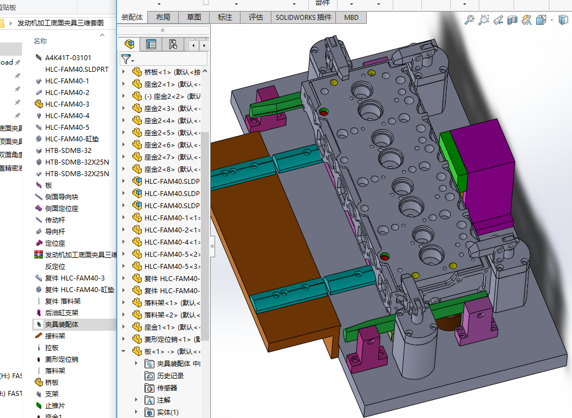Open the ConfigurationManager panel icon
Screen dimensions: 572x418
(x=173, y=45)
